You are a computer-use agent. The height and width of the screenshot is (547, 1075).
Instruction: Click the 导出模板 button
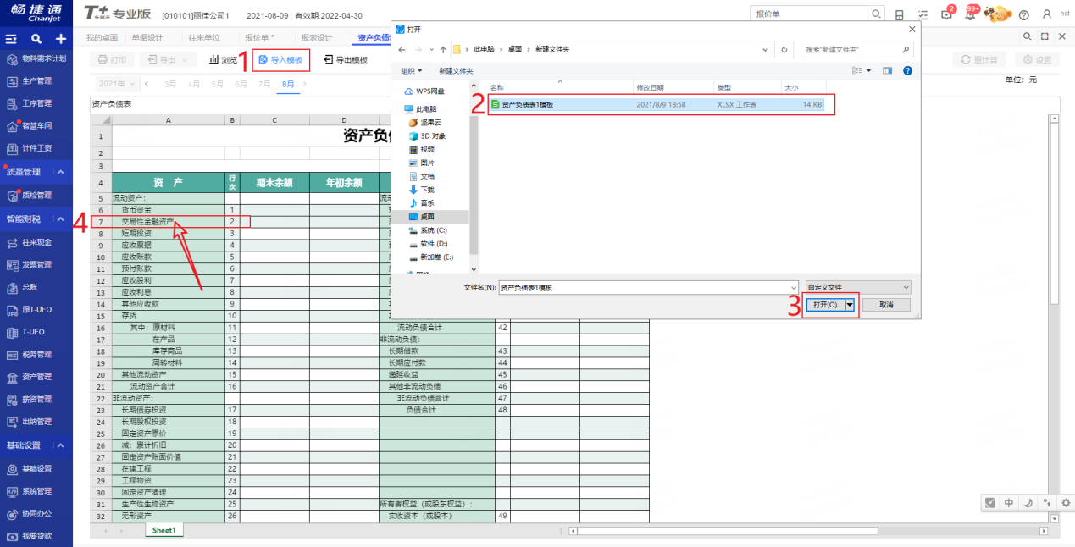(x=346, y=60)
